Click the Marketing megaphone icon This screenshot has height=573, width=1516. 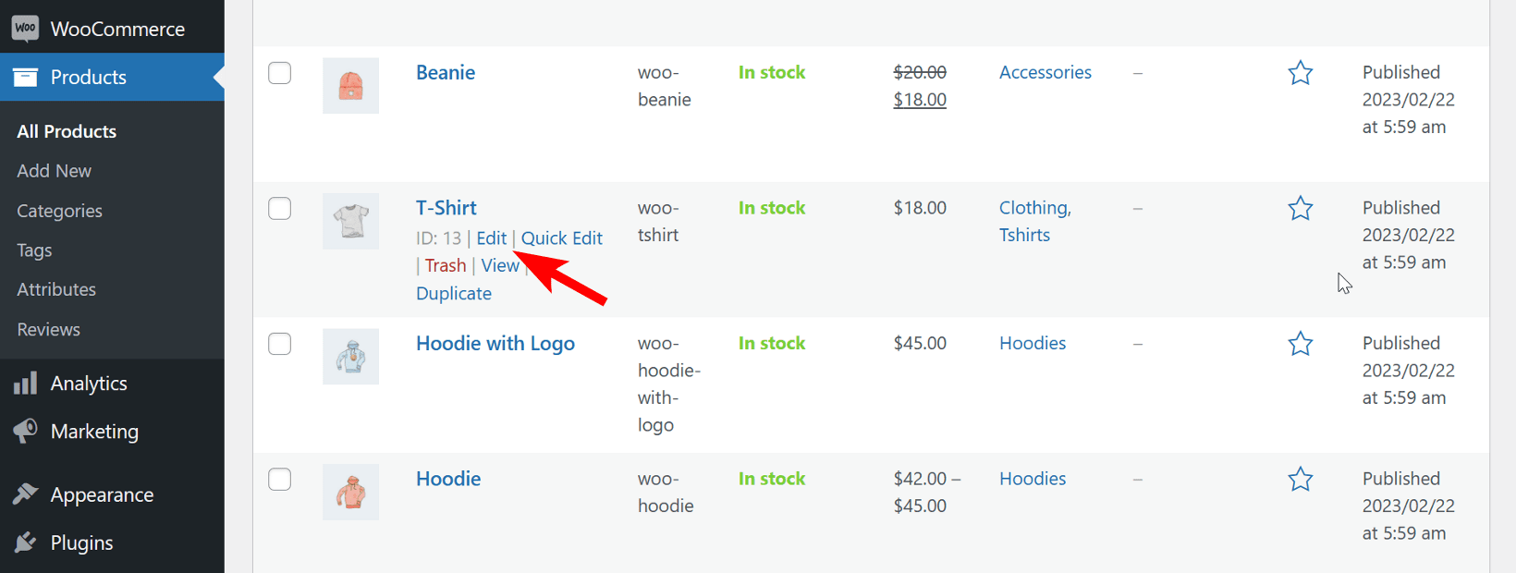tap(25, 431)
